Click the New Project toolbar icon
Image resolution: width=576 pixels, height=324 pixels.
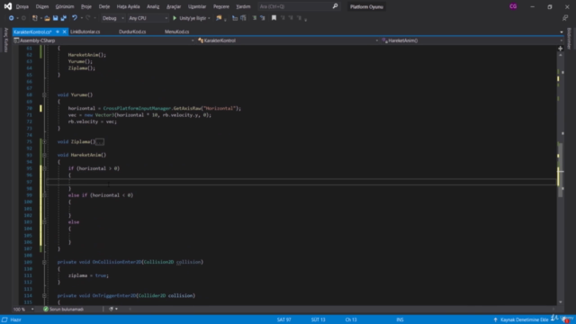point(35,18)
